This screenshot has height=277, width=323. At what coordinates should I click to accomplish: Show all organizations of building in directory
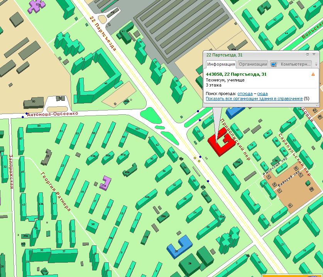tap(254, 99)
